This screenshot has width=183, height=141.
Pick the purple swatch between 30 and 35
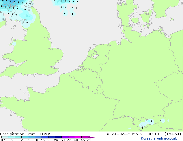(x=65, y=137)
